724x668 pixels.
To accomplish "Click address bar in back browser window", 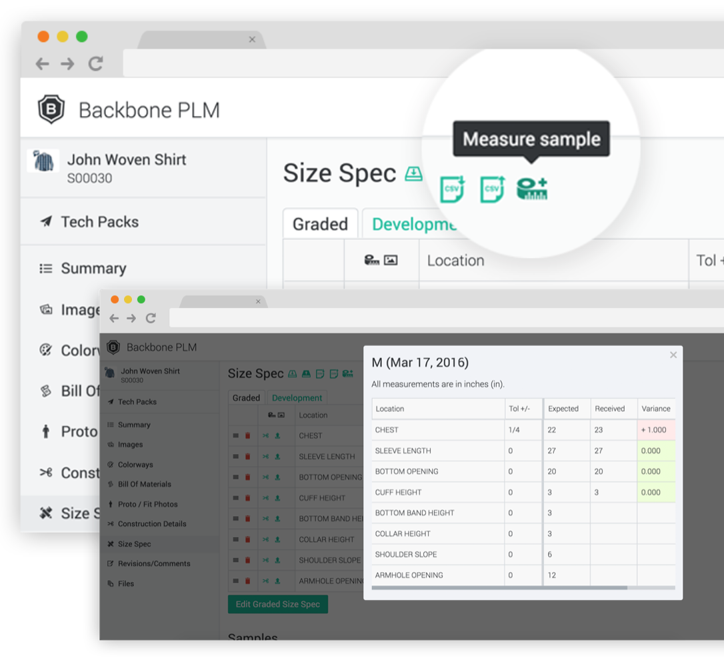I will (x=423, y=63).
